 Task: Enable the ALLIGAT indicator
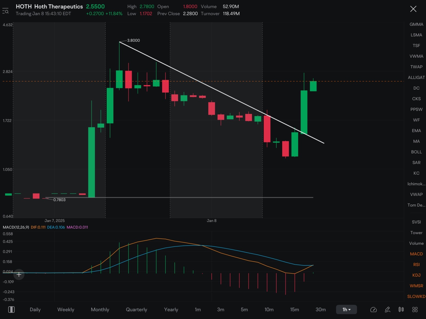coord(416,77)
